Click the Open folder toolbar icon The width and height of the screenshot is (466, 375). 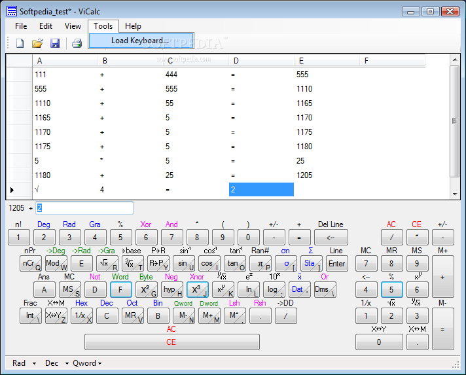tap(37, 43)
